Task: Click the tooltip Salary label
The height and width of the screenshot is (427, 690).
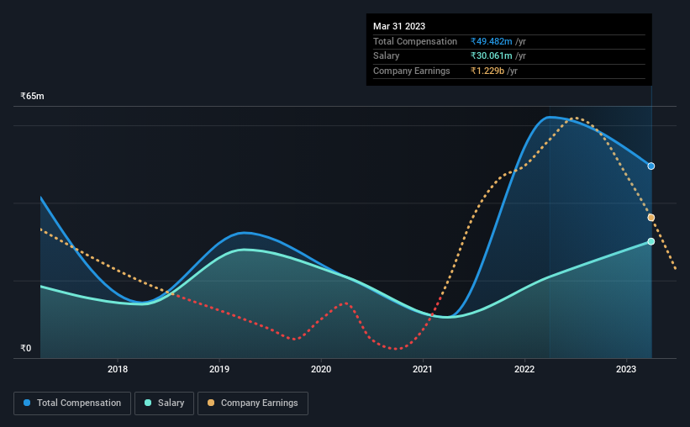Action: pos(387,56)
